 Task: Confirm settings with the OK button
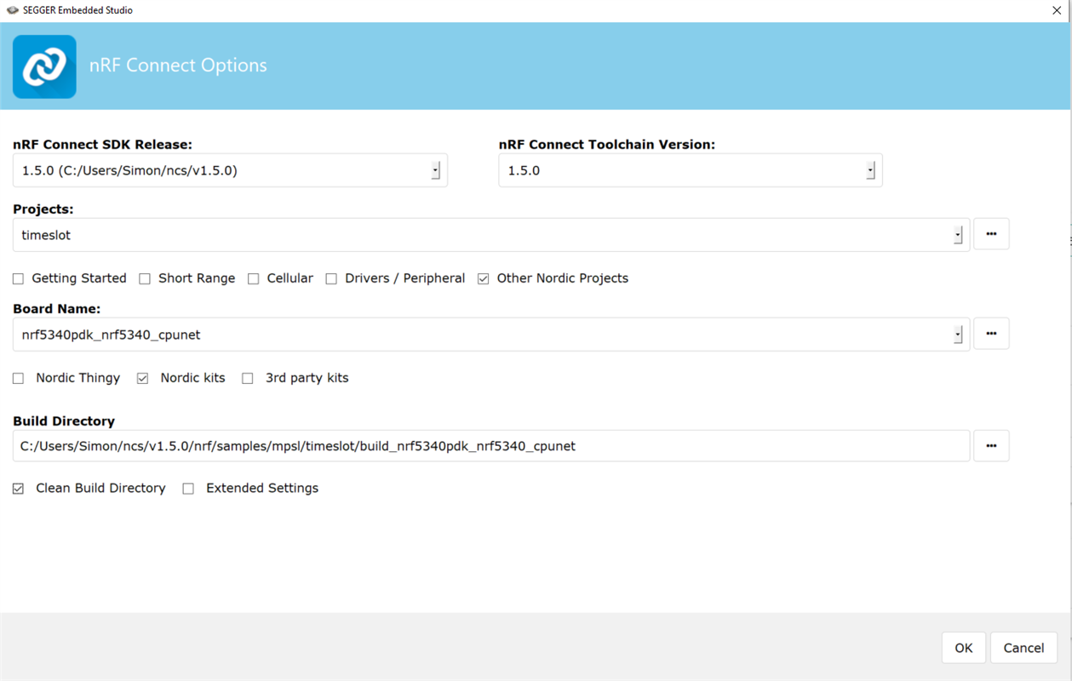pyautogui.click(x=963, y=647)
